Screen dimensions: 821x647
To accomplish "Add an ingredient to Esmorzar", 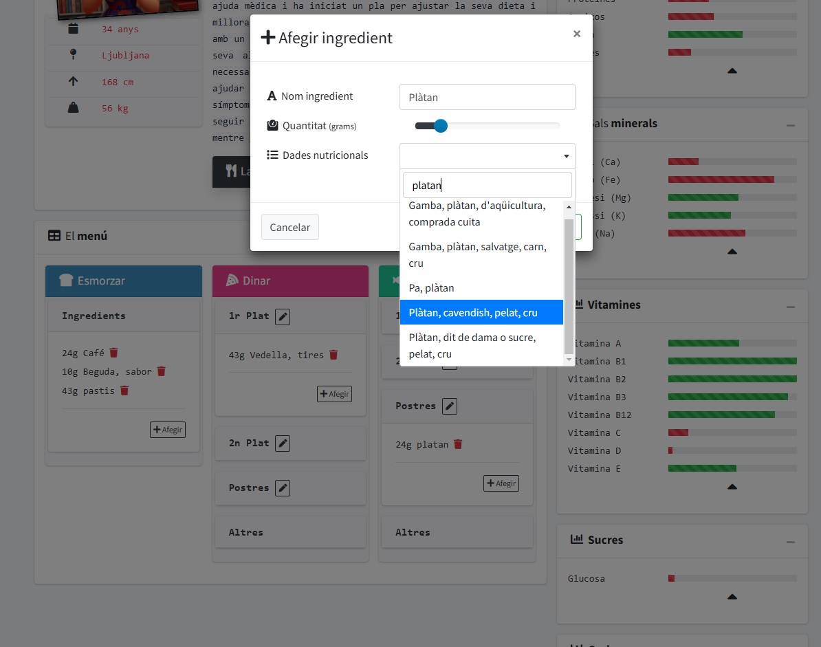I will tap(168, 430).
